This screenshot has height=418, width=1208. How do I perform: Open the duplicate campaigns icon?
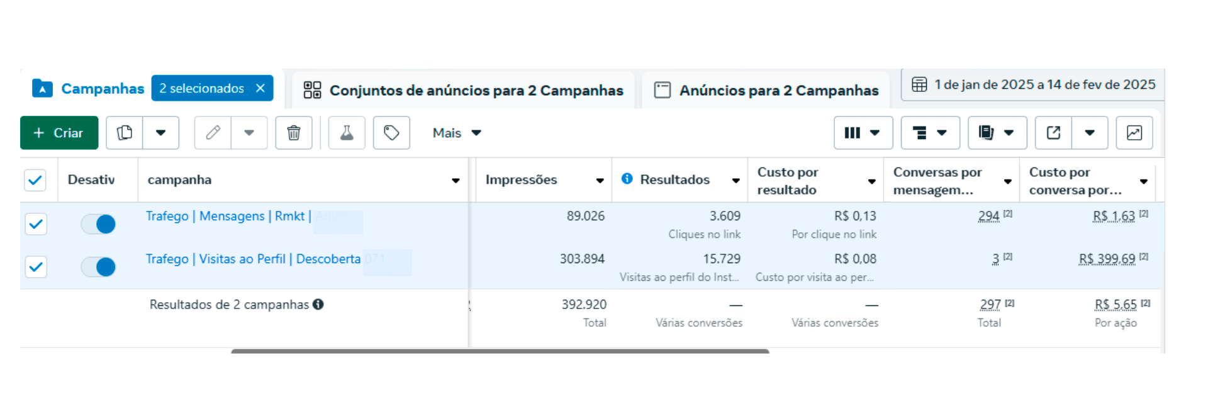pos(124,133)
